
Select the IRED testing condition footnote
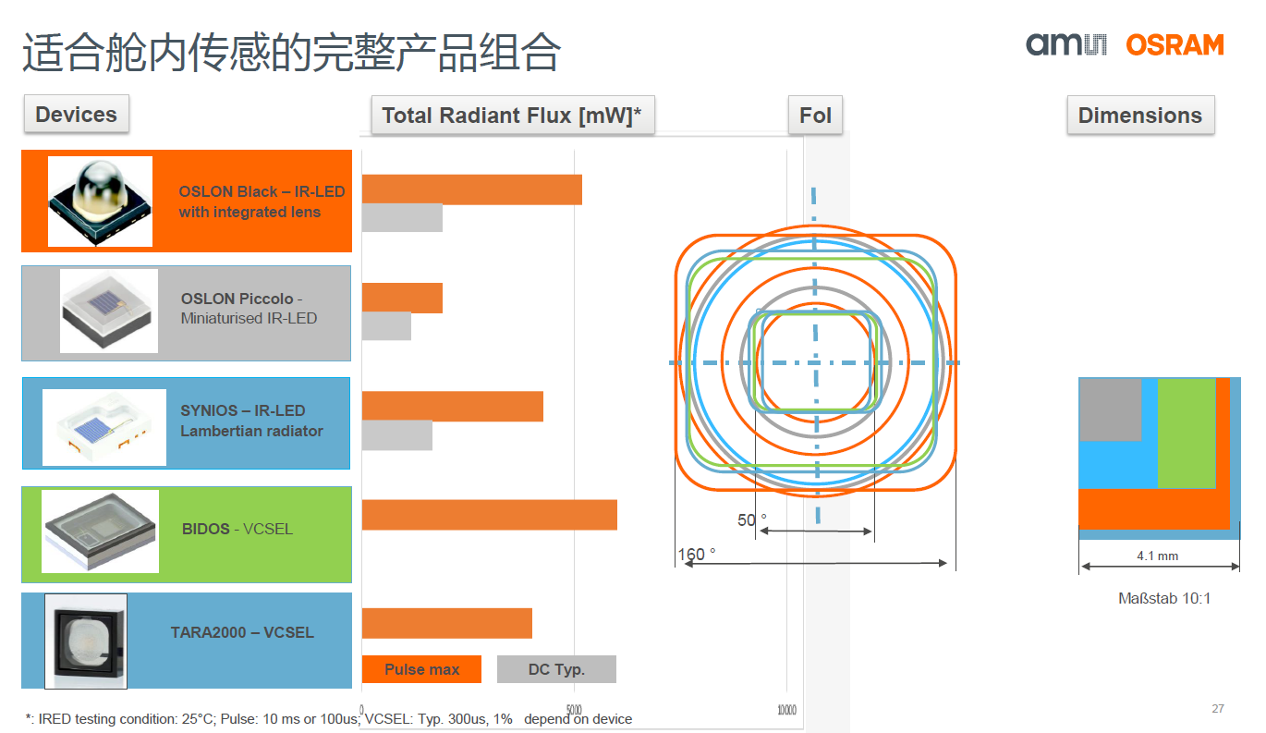(x=329, y=719)
